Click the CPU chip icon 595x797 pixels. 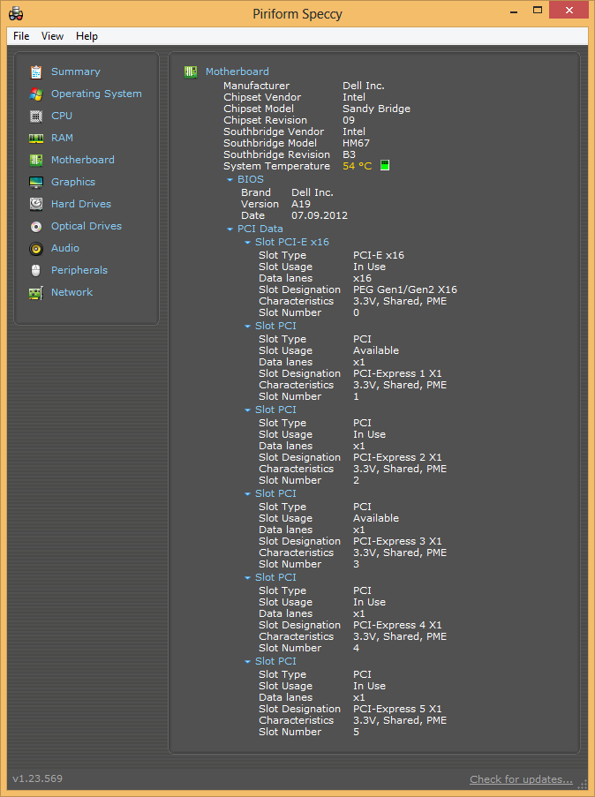35,116
